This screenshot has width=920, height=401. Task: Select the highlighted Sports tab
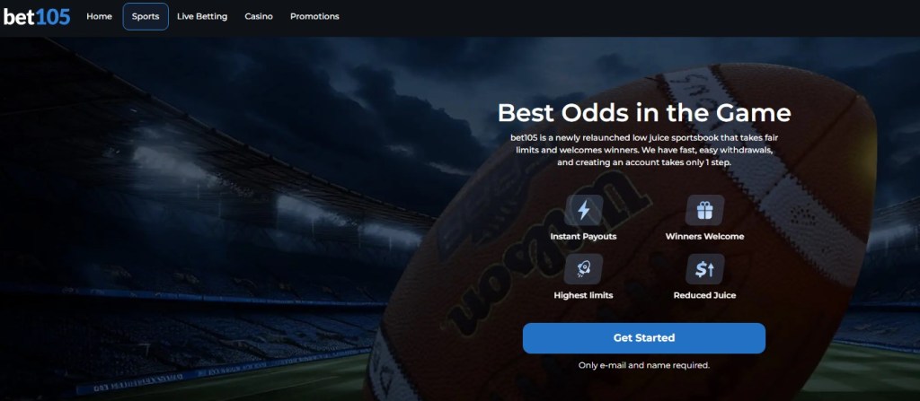(x=146, y=16)
